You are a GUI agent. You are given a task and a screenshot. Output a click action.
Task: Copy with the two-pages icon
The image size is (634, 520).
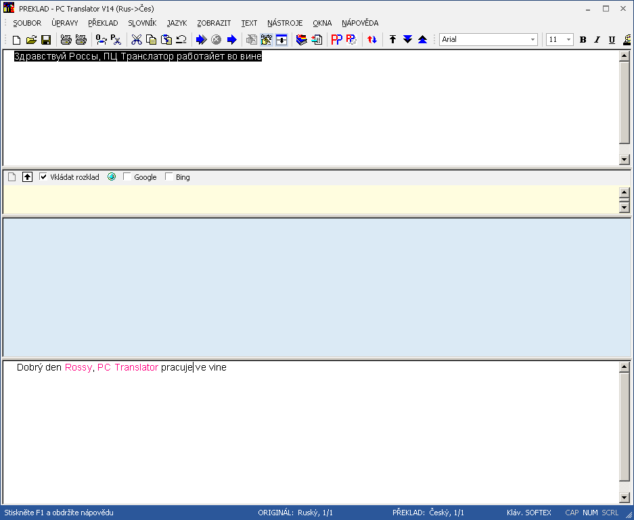coord(151,40)
